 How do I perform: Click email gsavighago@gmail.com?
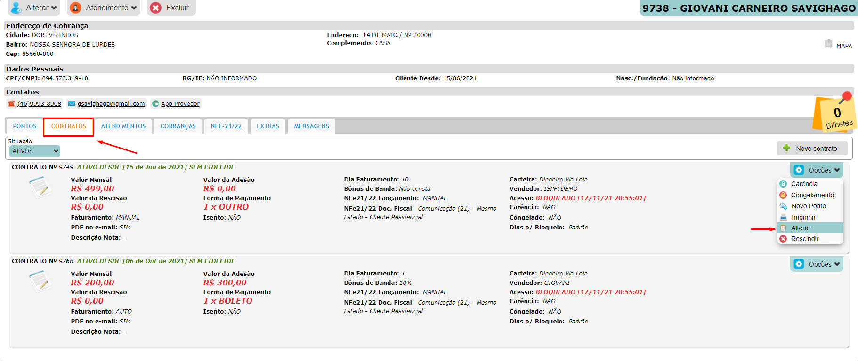pyautogui.click(x=111, y=104)
